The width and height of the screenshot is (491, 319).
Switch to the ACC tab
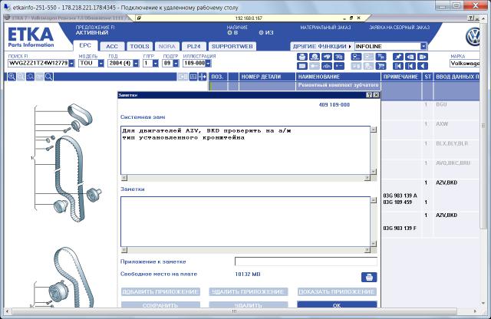[112, 46]
